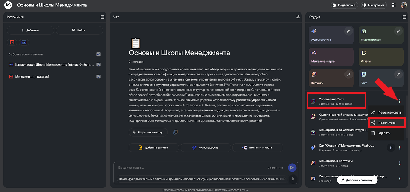Viewport: 410px width, 192px height.
Task: Open the Отчеты studio card
Action: 381,56
